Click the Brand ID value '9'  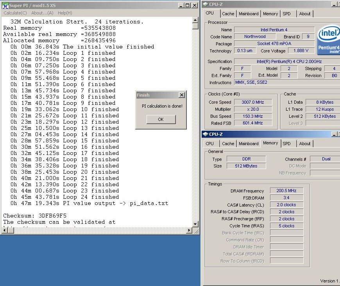pyautogui.click(x=308, y=36)
